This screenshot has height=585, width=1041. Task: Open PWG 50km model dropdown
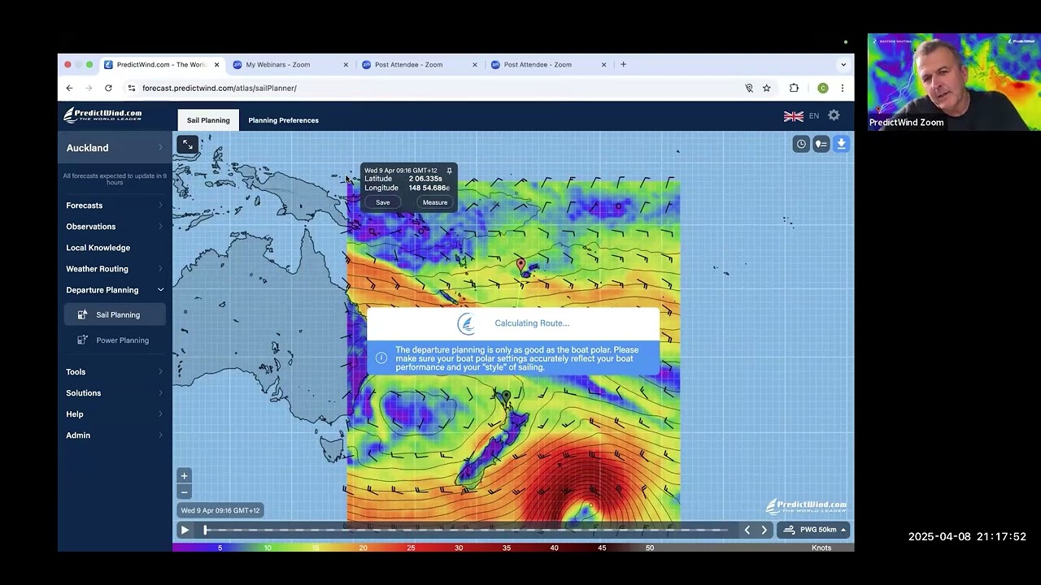click(x=813, y=530)
